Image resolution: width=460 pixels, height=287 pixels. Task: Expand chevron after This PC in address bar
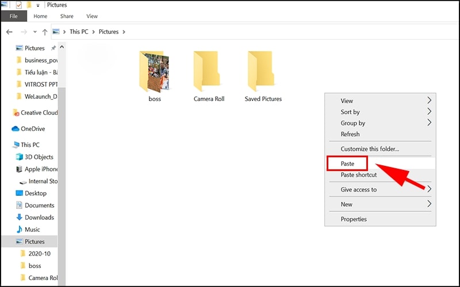tap(94, 32)
